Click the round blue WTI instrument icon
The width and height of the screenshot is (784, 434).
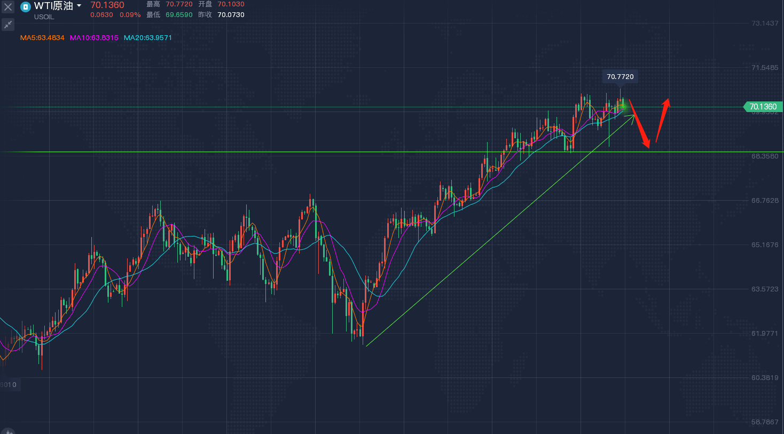click(x=25, y=7)
